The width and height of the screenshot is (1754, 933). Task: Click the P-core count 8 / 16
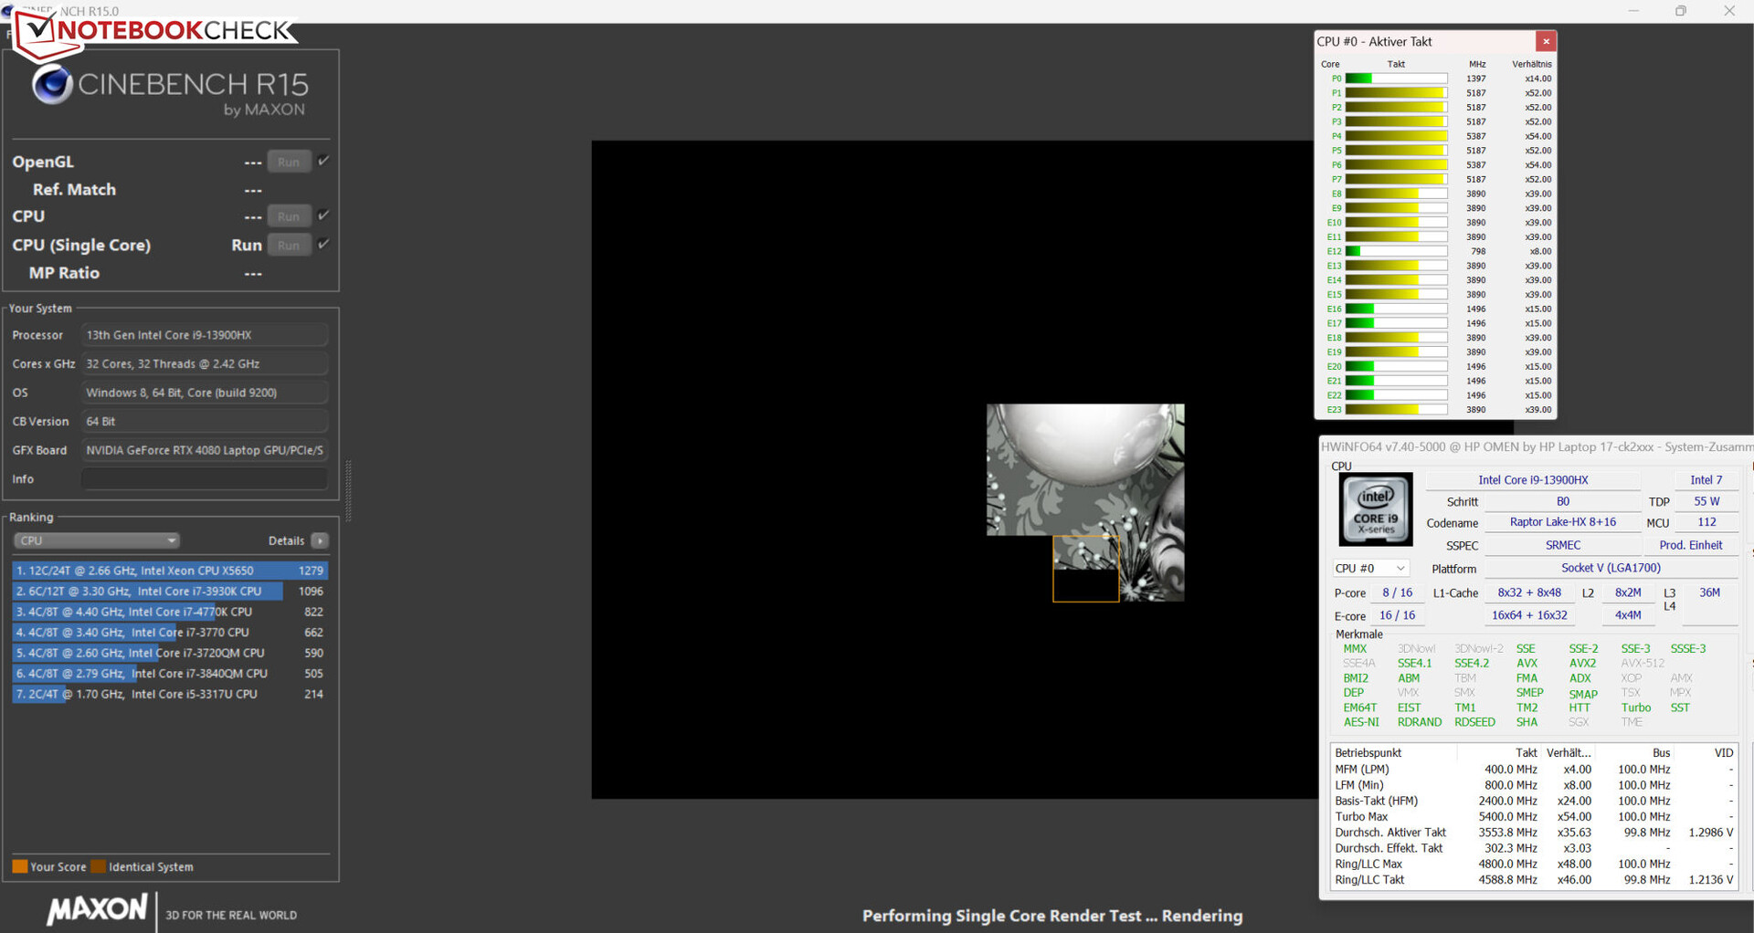pos(1397,592)
